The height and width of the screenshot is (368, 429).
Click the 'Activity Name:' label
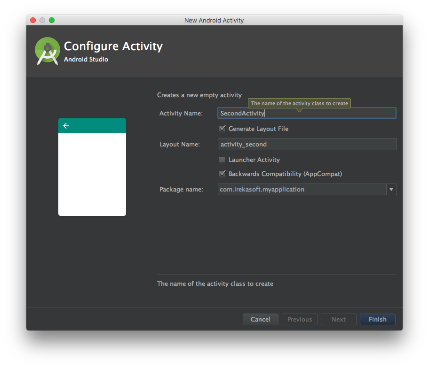point(181,113)
